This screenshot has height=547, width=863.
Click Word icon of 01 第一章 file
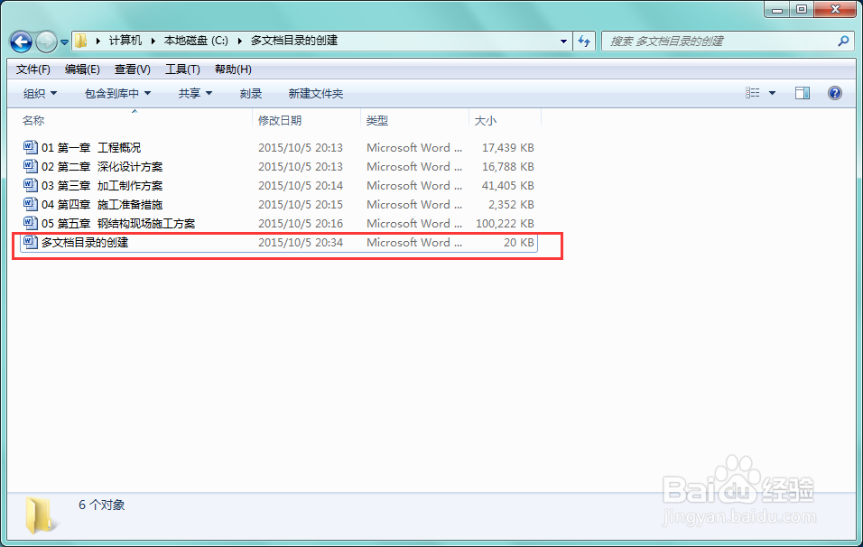pos(31,147)
